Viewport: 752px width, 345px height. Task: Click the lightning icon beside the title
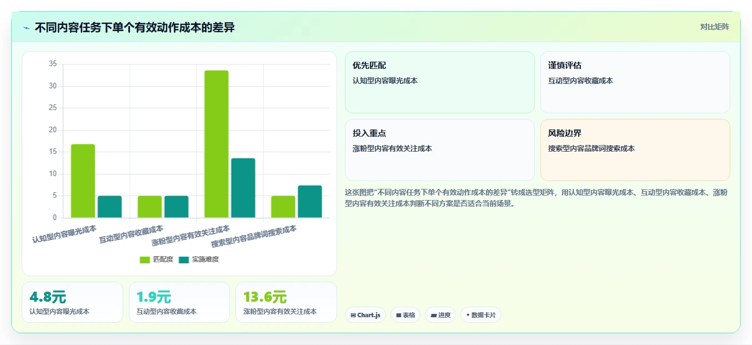[x=26, y=28]
